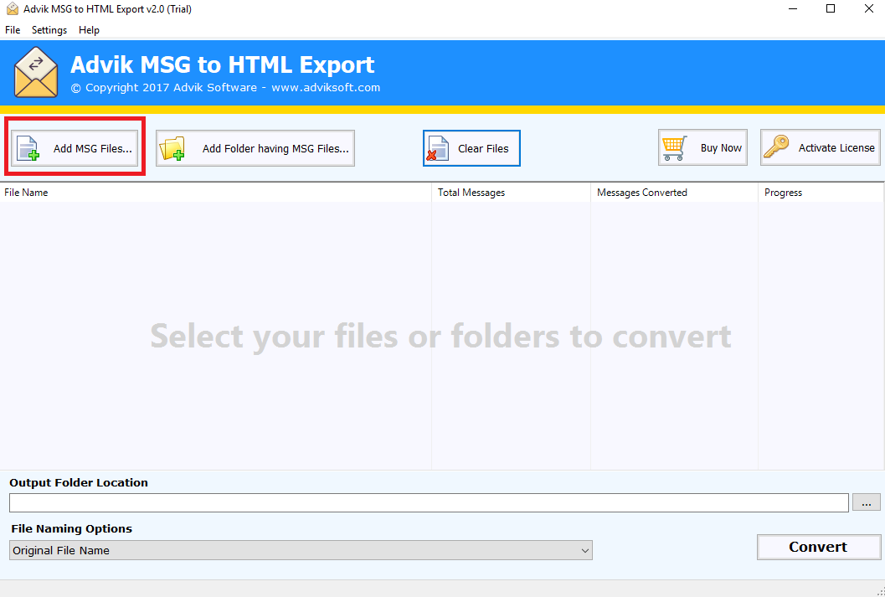Select the Messages Converted column header
885x597 pixels.
pyautogui.click(x=674, y=193)
